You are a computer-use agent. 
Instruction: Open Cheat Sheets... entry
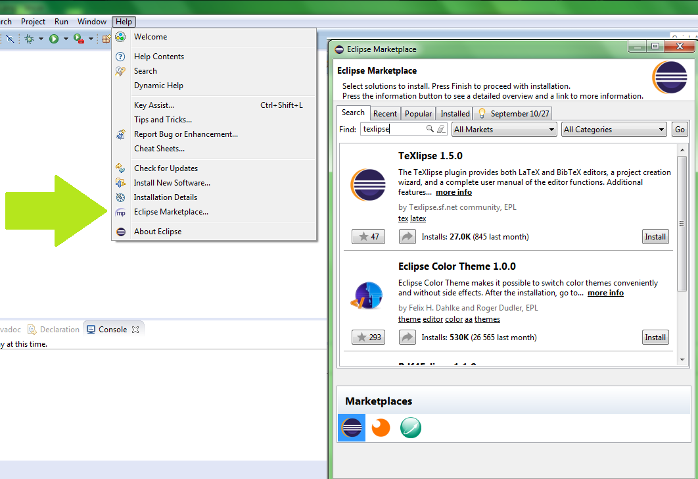tap(214, 149)
